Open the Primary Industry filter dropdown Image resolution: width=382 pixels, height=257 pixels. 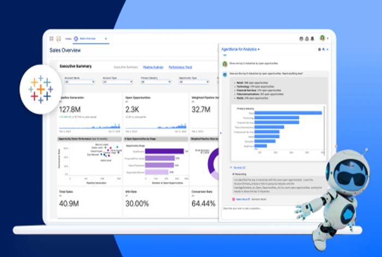click(156, 82)
